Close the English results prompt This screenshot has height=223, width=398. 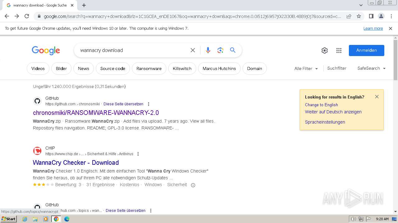coord(377,97)
